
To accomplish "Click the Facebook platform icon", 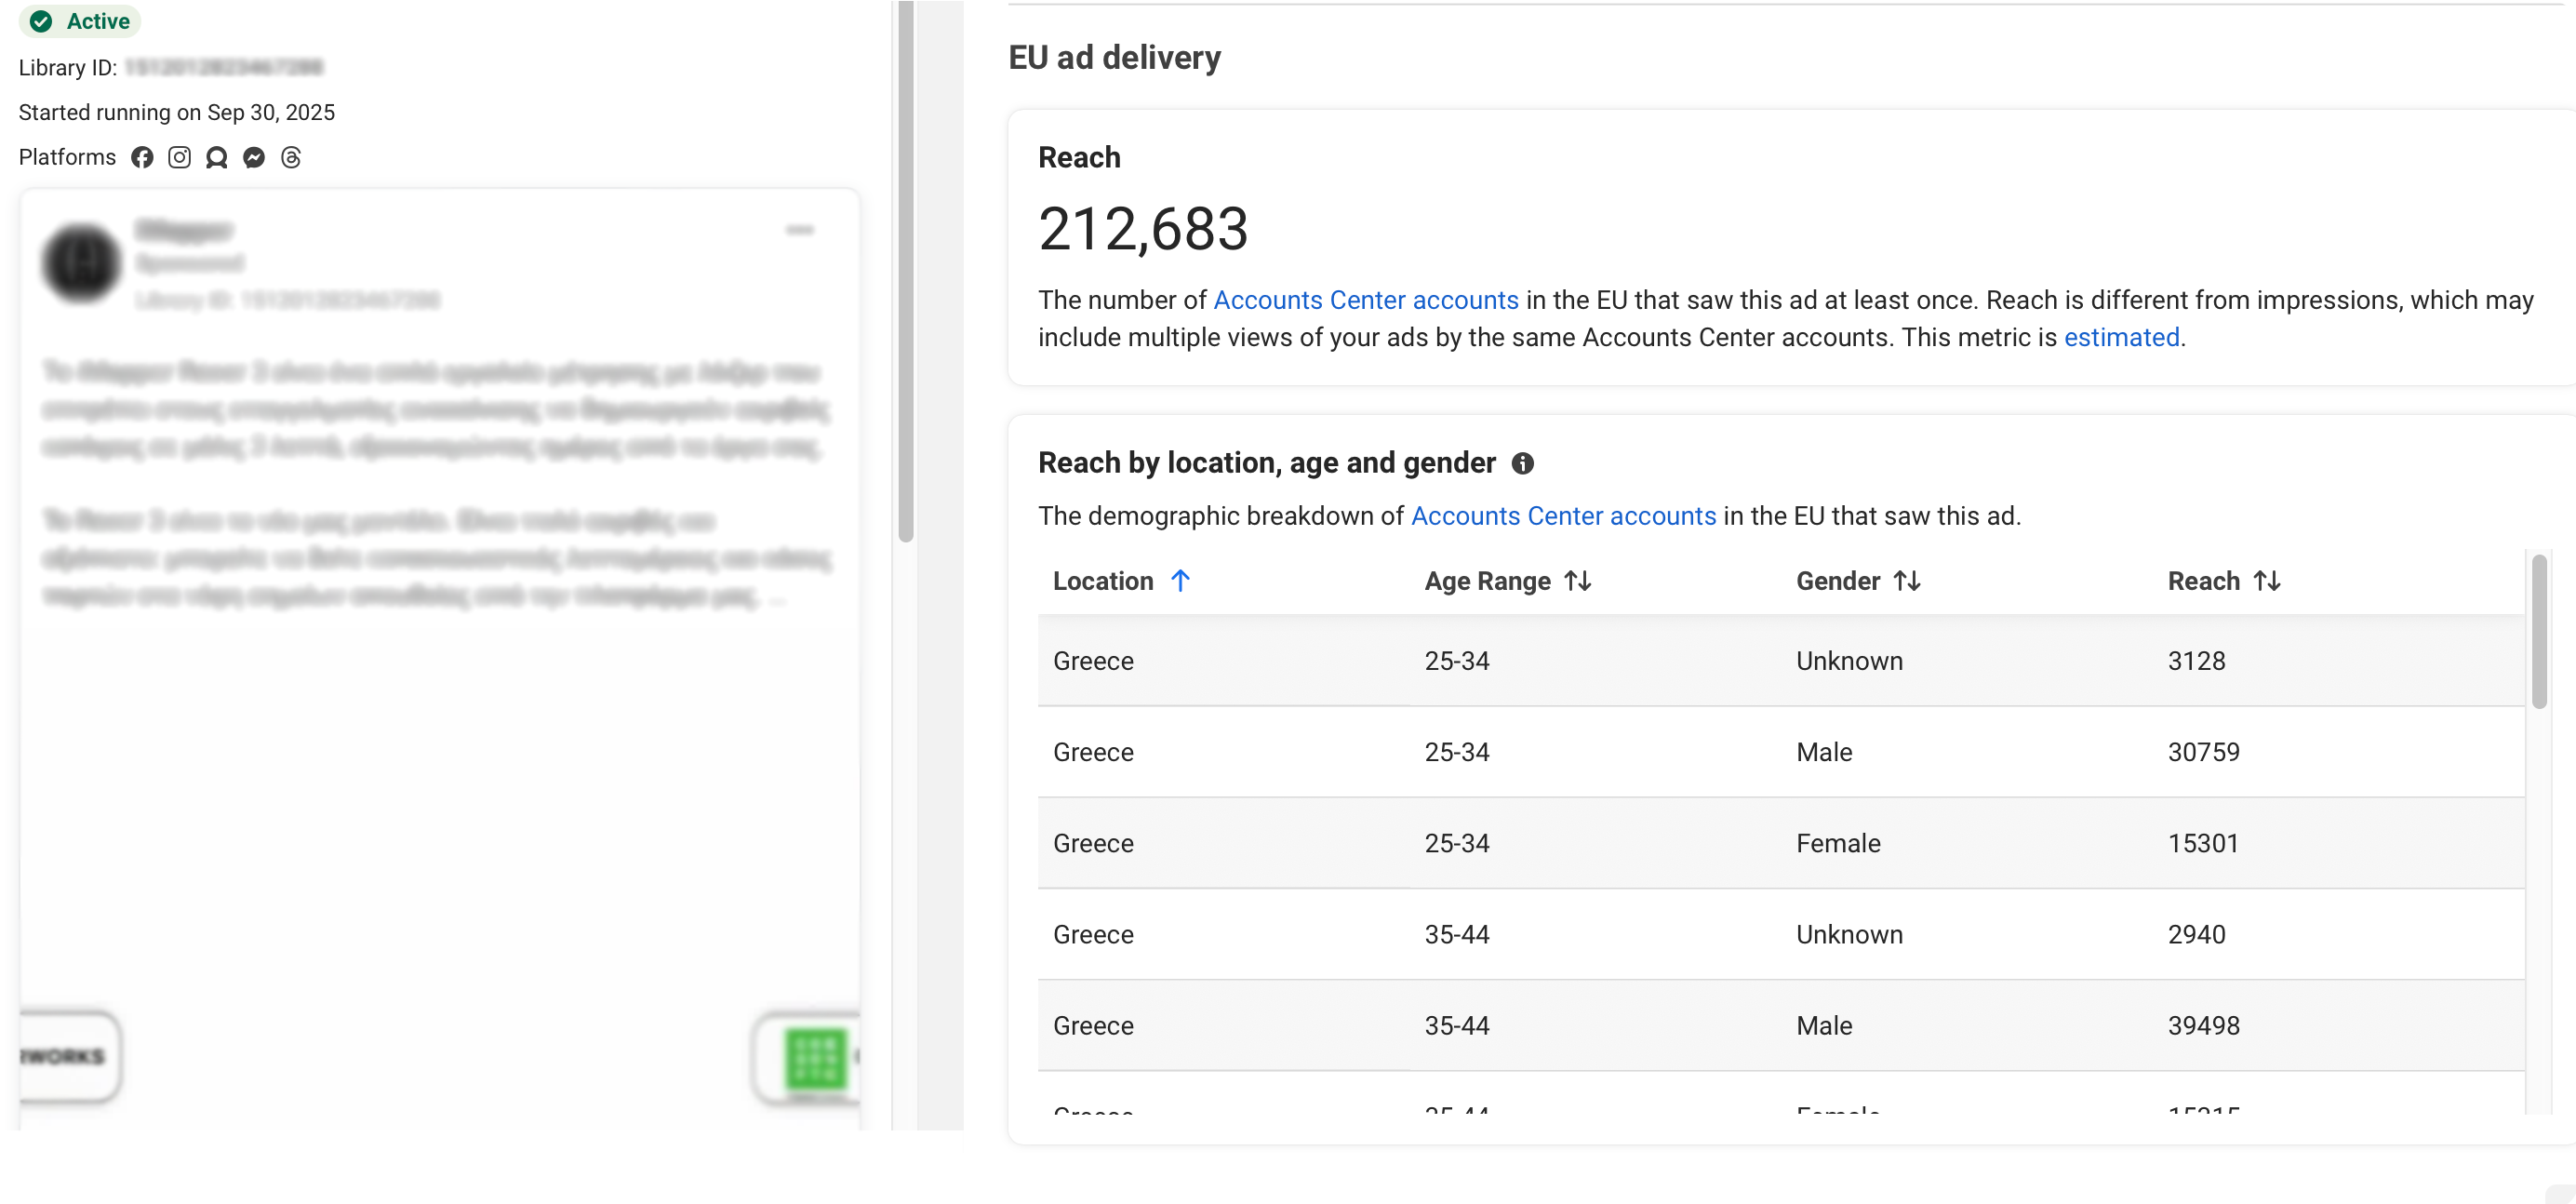I will tap(142, 157).
